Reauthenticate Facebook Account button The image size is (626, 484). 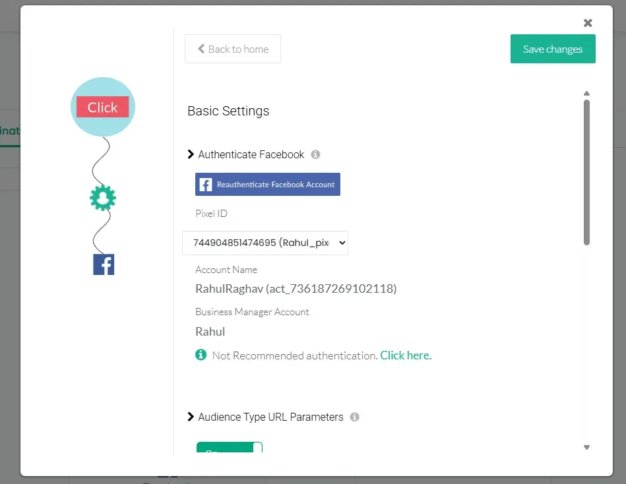(x=268, y=185)
